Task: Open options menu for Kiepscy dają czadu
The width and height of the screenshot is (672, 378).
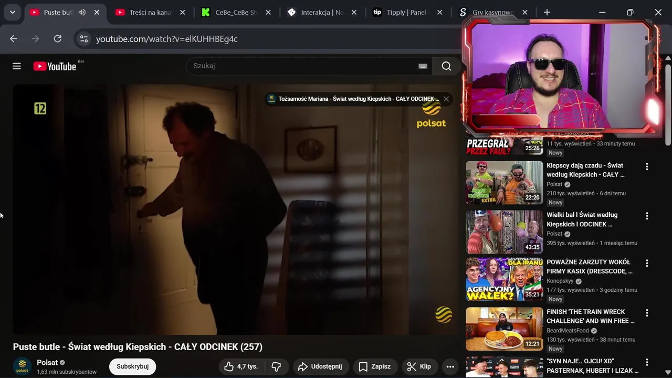Action: coord(647,166)
